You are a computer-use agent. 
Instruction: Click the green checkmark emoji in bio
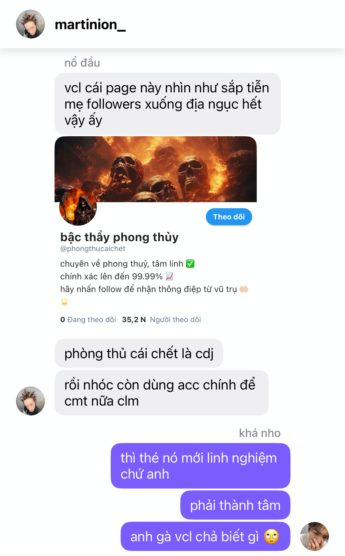190,264
